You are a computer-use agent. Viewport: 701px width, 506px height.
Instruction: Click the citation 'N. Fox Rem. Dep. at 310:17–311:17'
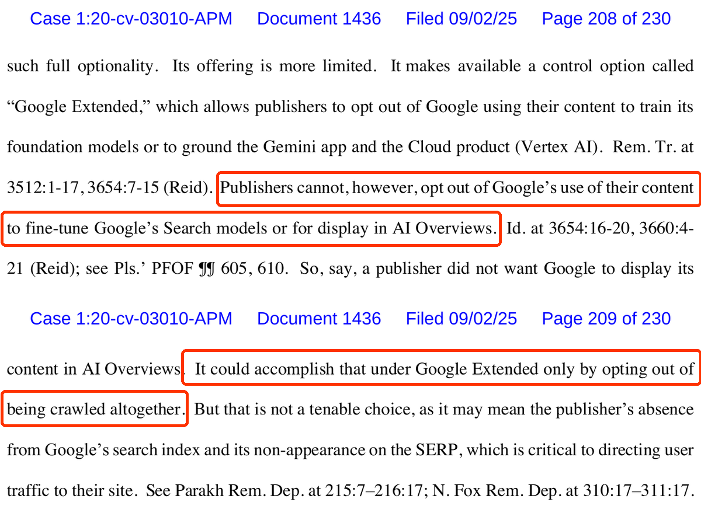562,491
